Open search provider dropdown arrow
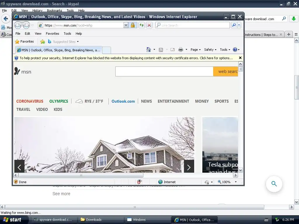Viewport: 299px width, 224px height. (239, 25)
